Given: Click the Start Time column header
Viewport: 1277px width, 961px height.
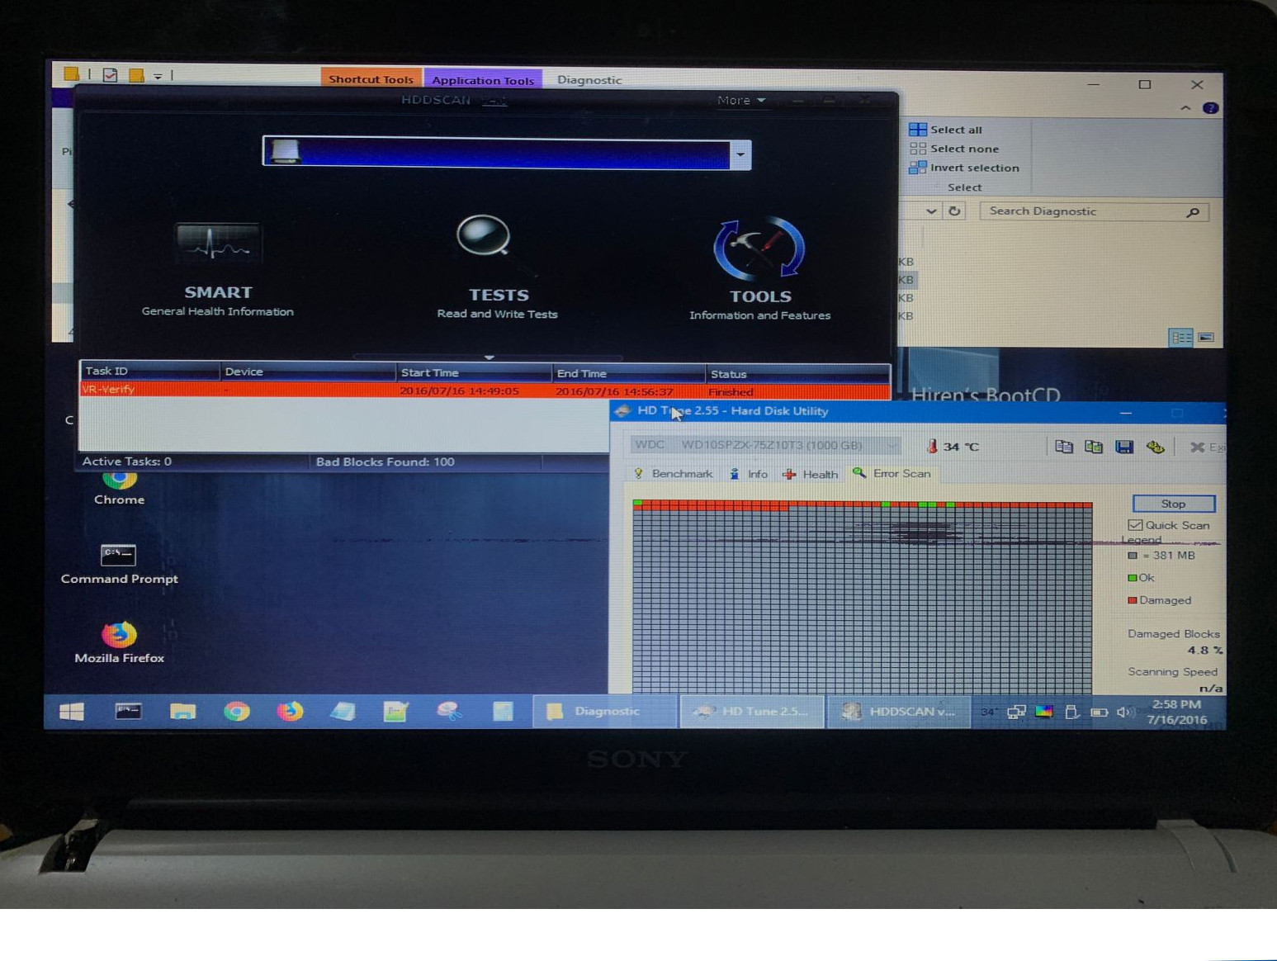Looking at the screenshot, I should [474, 373].
